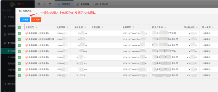Click verified shield icon on invoice 26942000000111 row
The image size is (218, 92).
pos(27,51)
